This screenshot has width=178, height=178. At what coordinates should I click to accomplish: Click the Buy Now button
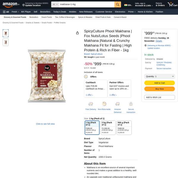(x=160, y=89)
